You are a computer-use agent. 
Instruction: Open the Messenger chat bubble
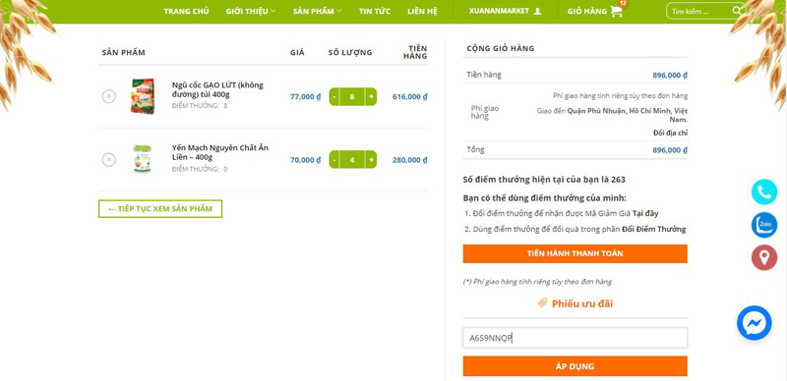[754, 323]
